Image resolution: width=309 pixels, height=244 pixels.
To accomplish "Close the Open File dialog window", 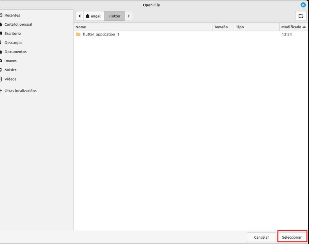I will tap(303, 5).
